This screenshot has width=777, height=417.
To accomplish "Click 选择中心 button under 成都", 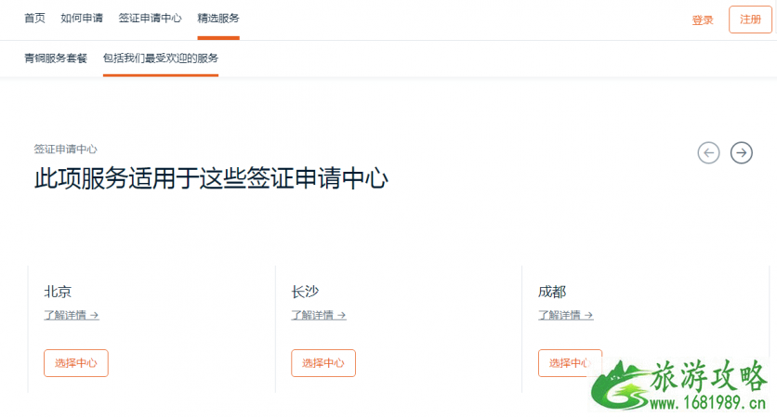I will pyautogui.click(x=570, y=363).
